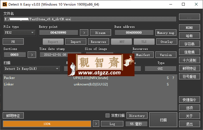The width and height of the screenshot is (203, 130).
Task: Maximize the Detect It Easy window
Action: 183,4
